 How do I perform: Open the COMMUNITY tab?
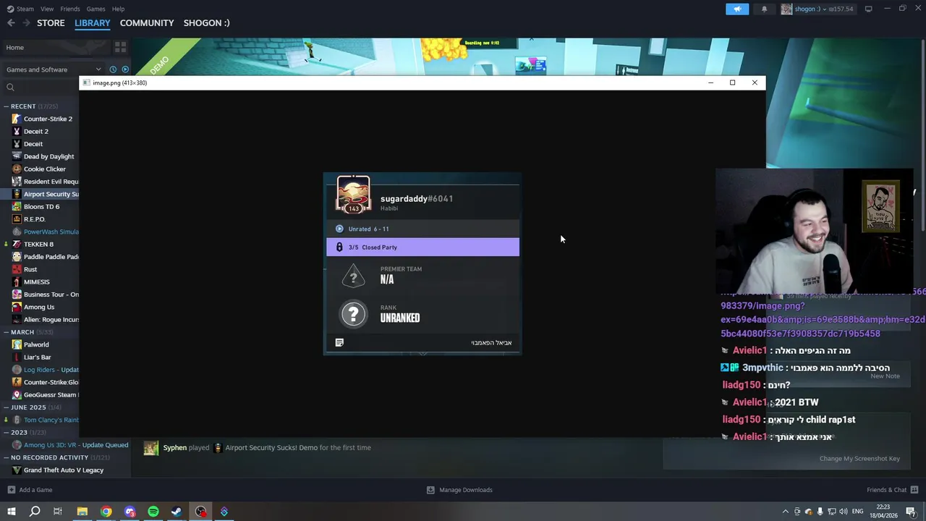147,23
